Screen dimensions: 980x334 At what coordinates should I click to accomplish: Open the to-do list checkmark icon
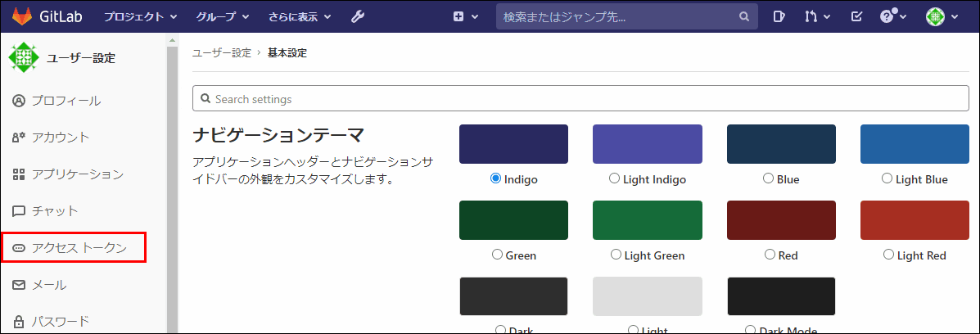857,17
